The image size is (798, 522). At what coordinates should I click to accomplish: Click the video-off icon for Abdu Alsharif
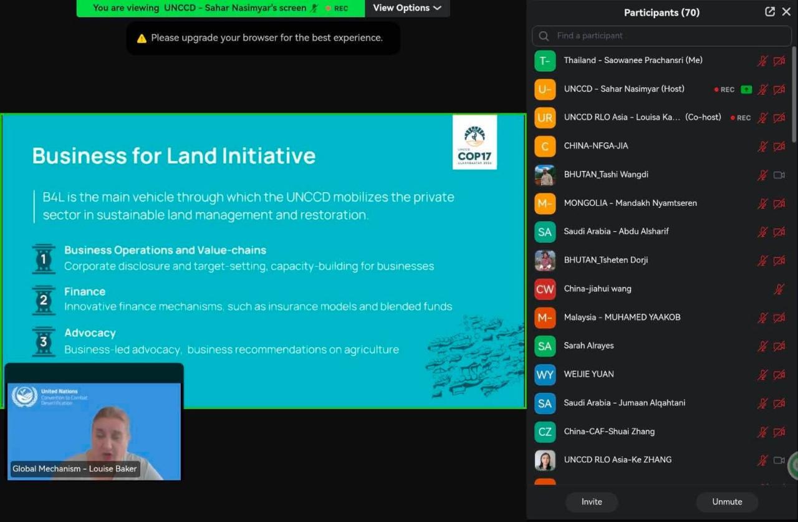(779, 232)
